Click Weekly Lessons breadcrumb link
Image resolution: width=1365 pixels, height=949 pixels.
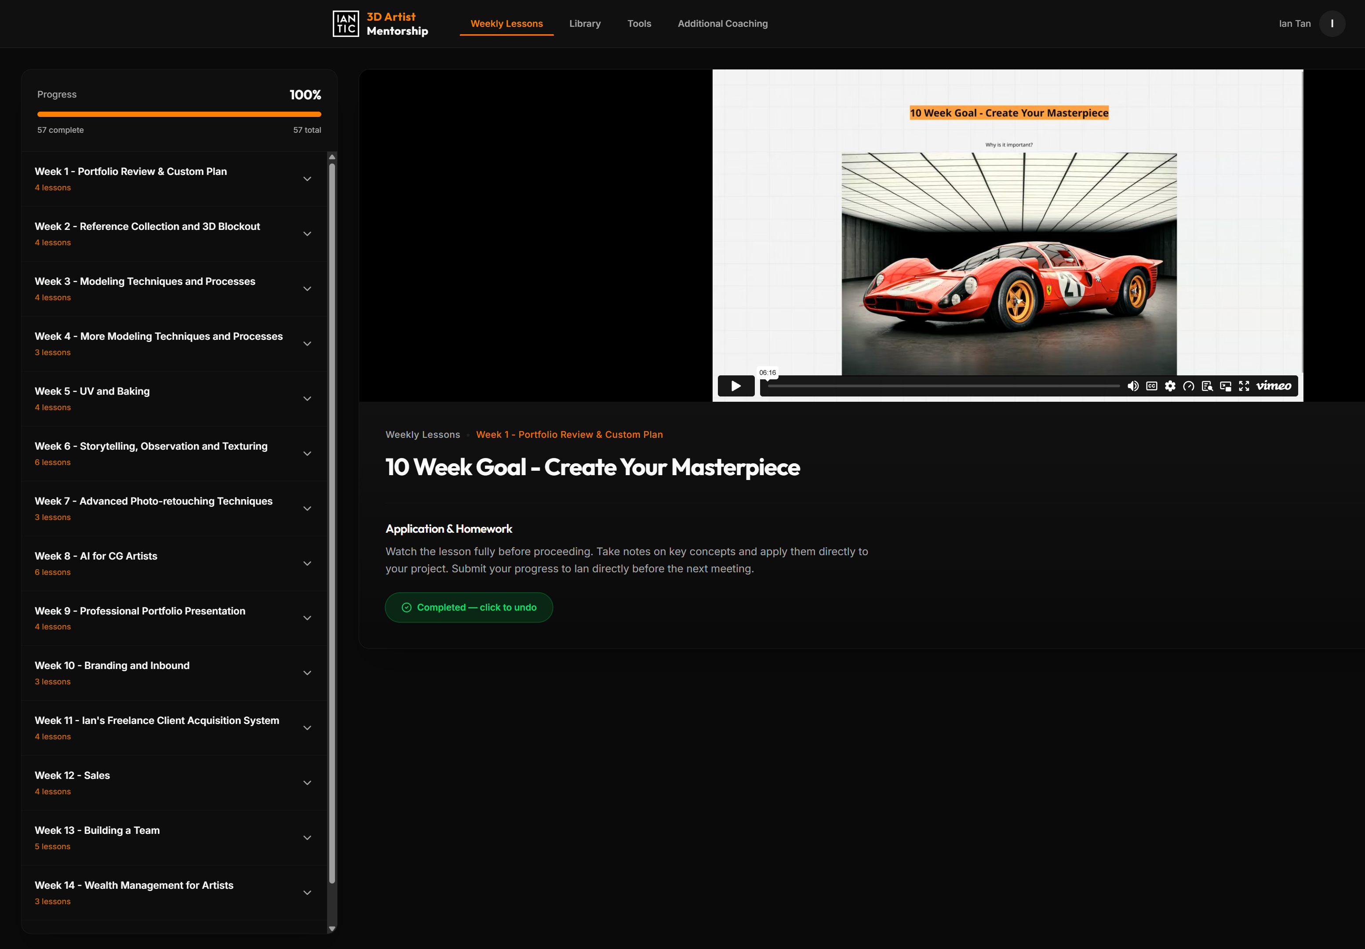(423, 435)
